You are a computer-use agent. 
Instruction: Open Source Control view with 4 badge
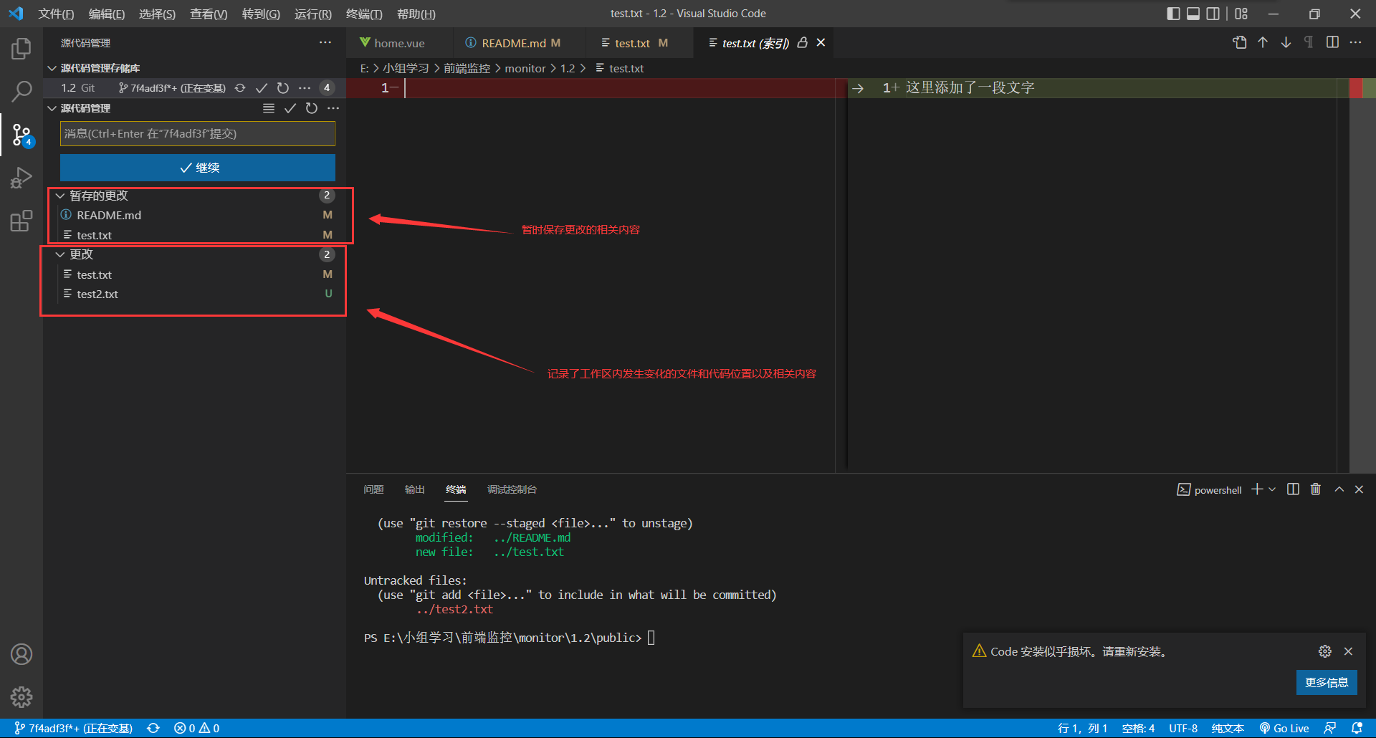click(21, 134)
